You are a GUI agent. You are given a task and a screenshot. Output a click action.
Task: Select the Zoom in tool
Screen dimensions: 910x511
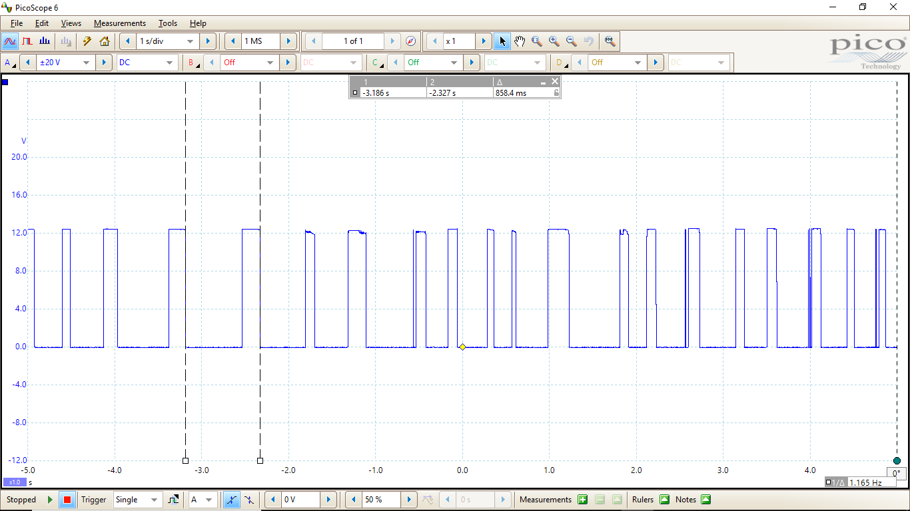click(x=554, y=41)
